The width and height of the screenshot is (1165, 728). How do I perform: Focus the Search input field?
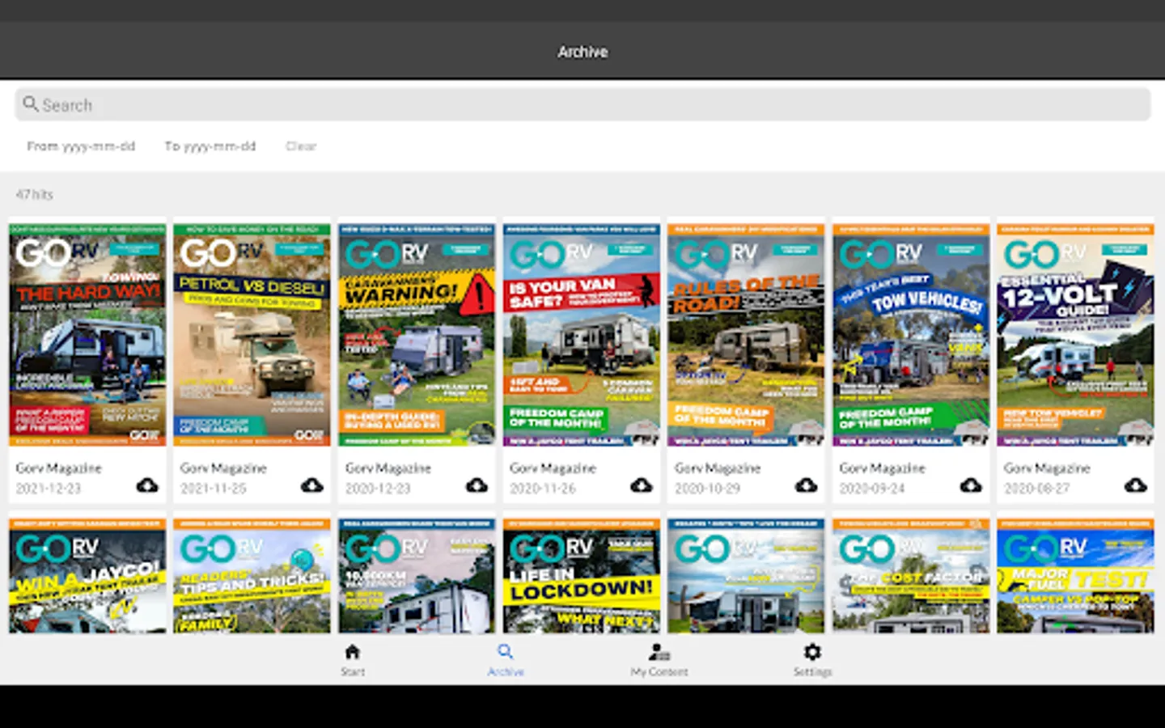pyautogui.click(x=582, y=104)
